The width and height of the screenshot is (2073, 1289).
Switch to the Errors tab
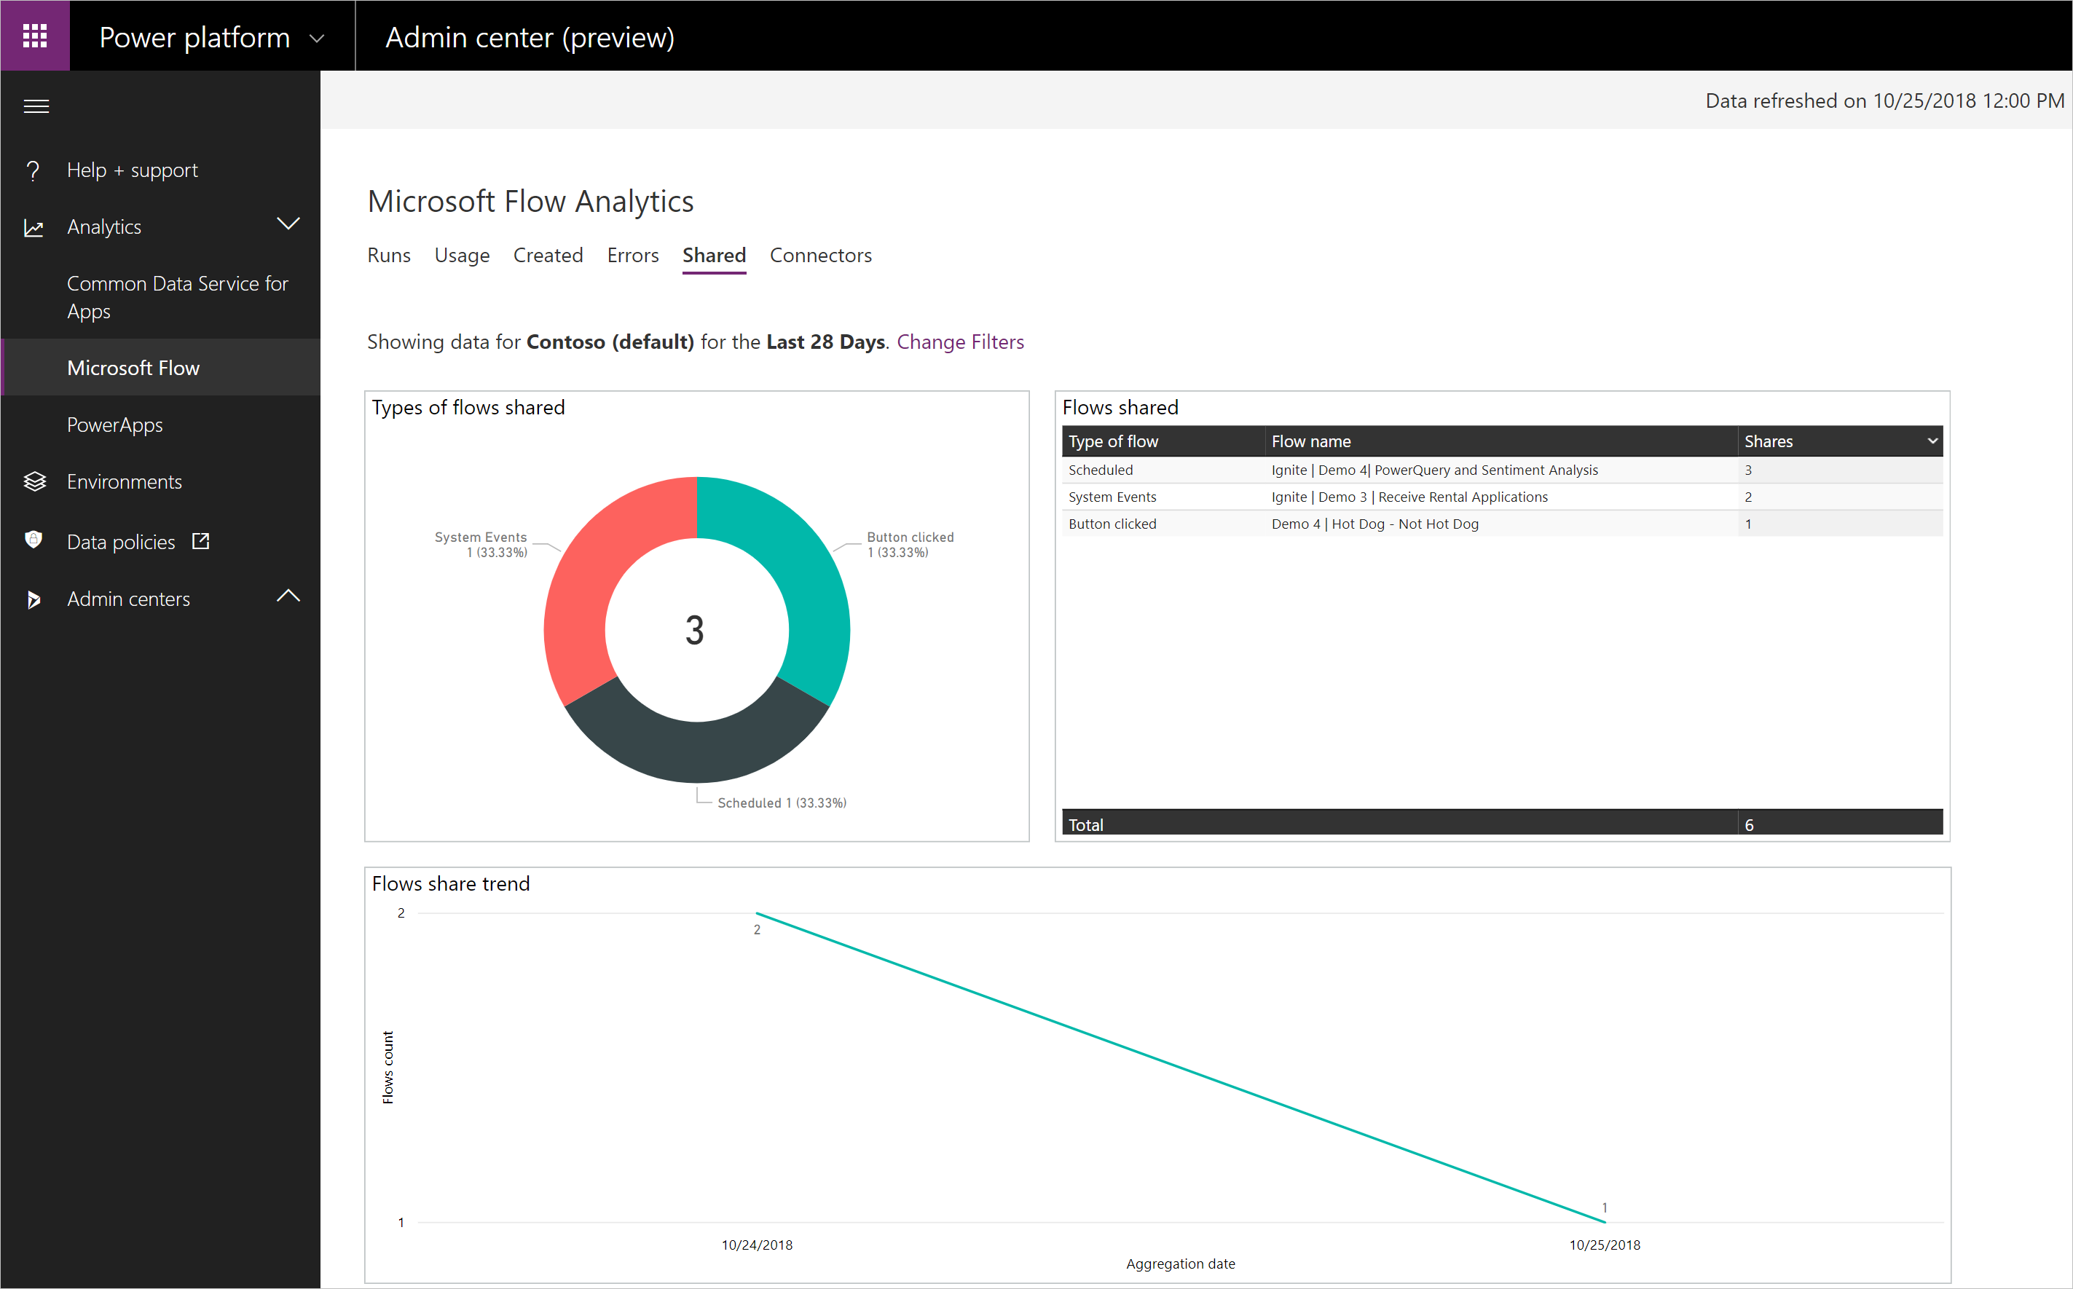(633, 256)
